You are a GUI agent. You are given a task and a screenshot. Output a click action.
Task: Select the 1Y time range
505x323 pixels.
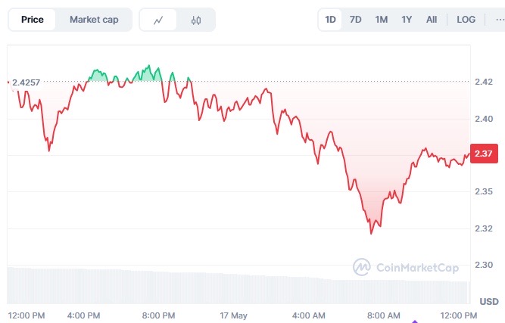coord(407,20)
